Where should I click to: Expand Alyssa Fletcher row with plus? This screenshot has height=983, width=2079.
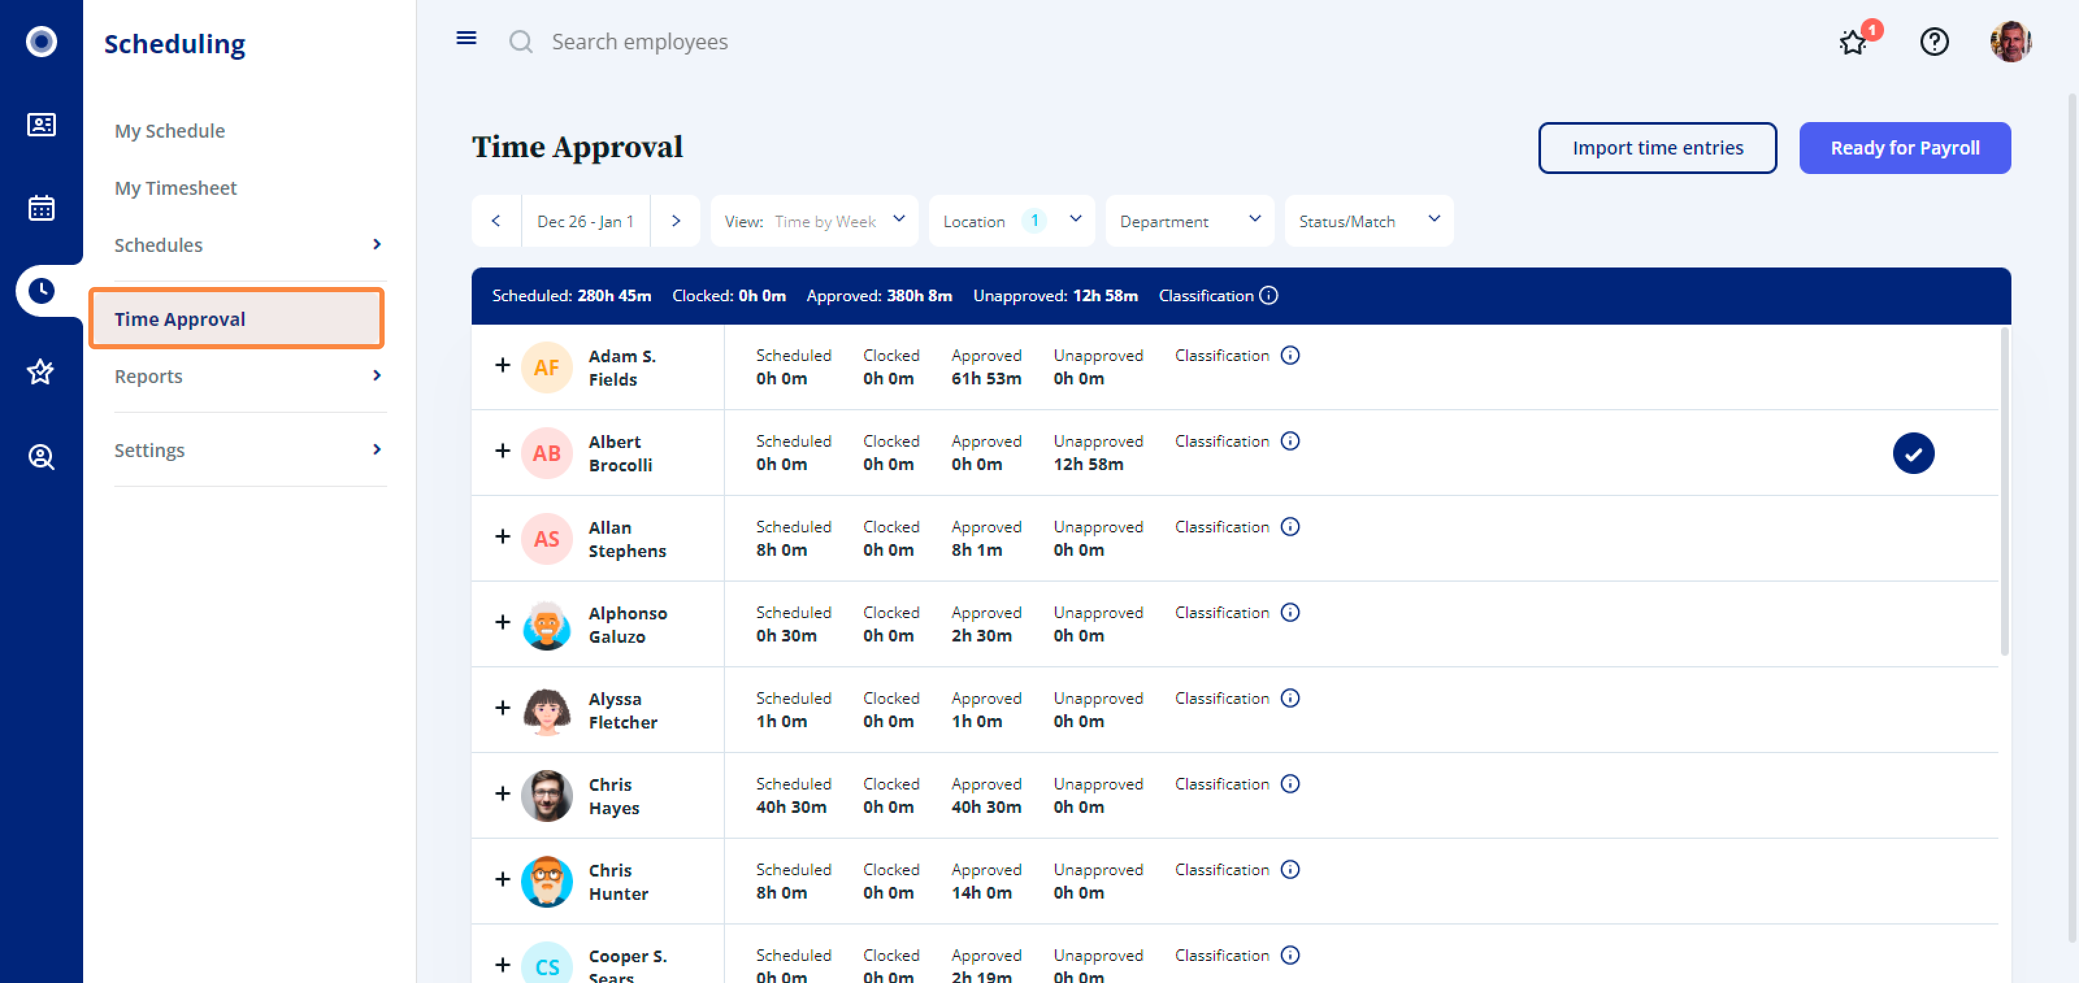click(502, 708)
